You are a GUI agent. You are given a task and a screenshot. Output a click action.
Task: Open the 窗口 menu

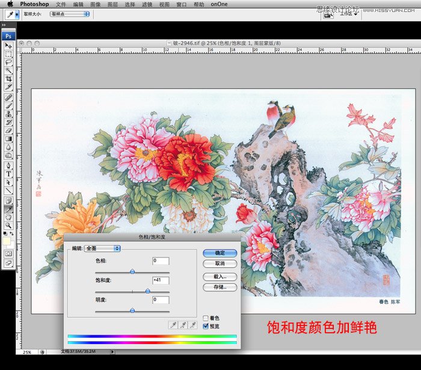point(181,4)
